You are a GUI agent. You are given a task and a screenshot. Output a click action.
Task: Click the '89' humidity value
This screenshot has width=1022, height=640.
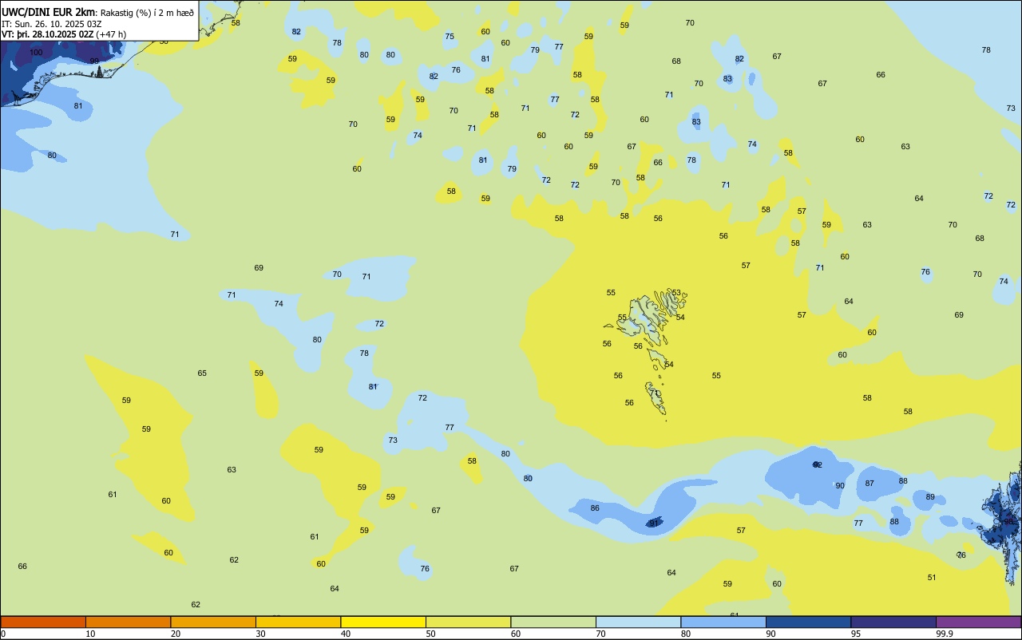coord(930,497)
